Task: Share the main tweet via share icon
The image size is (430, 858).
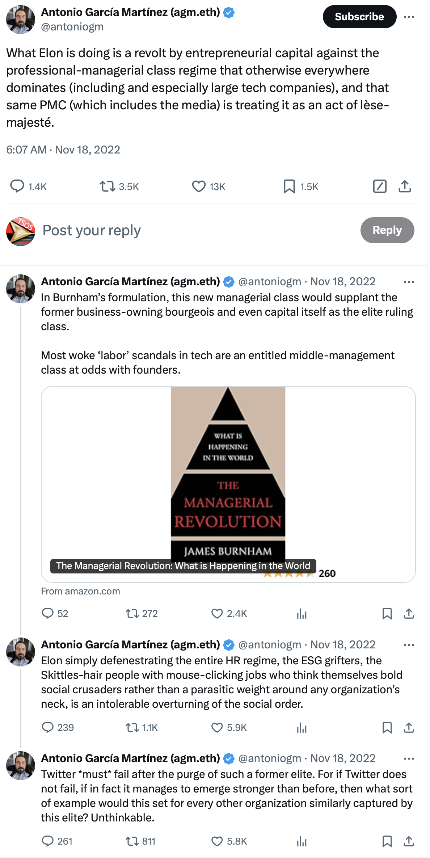Action: pos(405,186)
